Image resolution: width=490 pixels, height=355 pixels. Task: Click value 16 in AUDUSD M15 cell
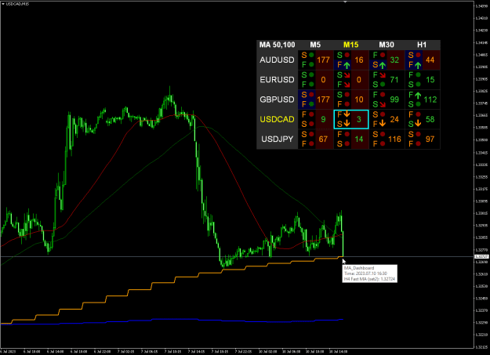pyautogui.click(x=359, y=60)
